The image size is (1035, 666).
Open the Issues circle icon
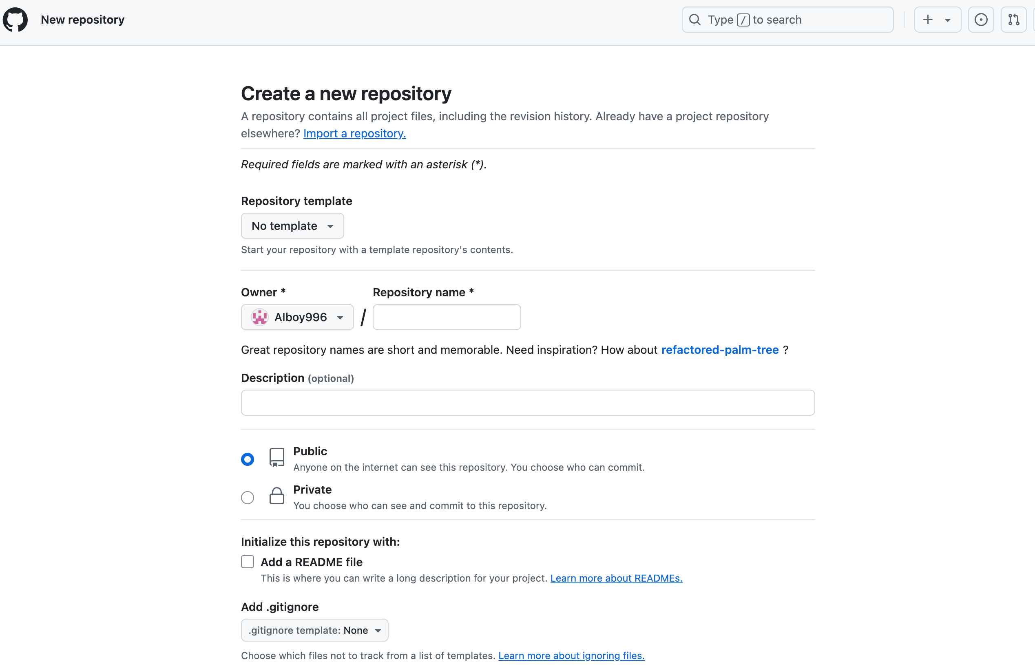pos(981,20)
